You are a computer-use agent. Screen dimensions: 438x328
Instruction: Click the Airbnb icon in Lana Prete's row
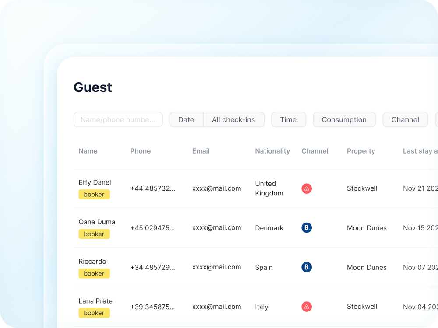click(x=307, y=307)
